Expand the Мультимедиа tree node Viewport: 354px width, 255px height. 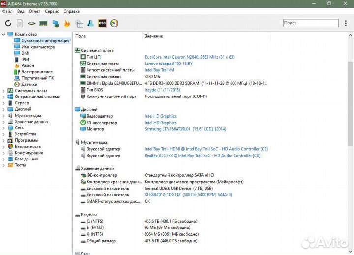click(x=3, y=116)
